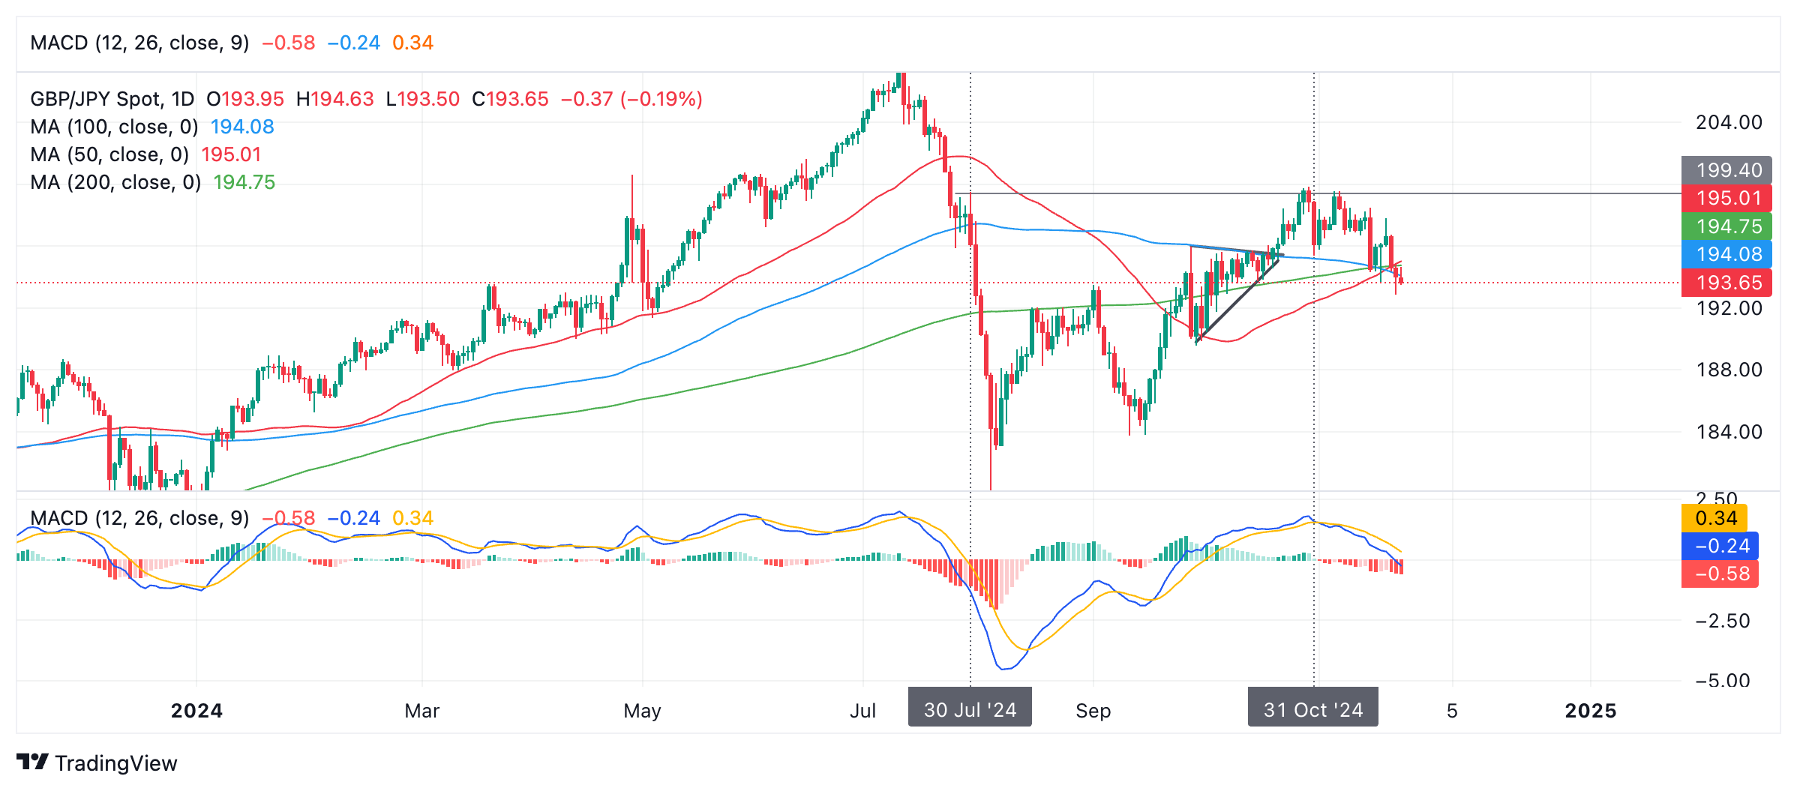Click the orange 0.34 MACD signal tag
The width and height of the screenshot is (1797, 791).
pyautogui.click(x=1714, y=518)
